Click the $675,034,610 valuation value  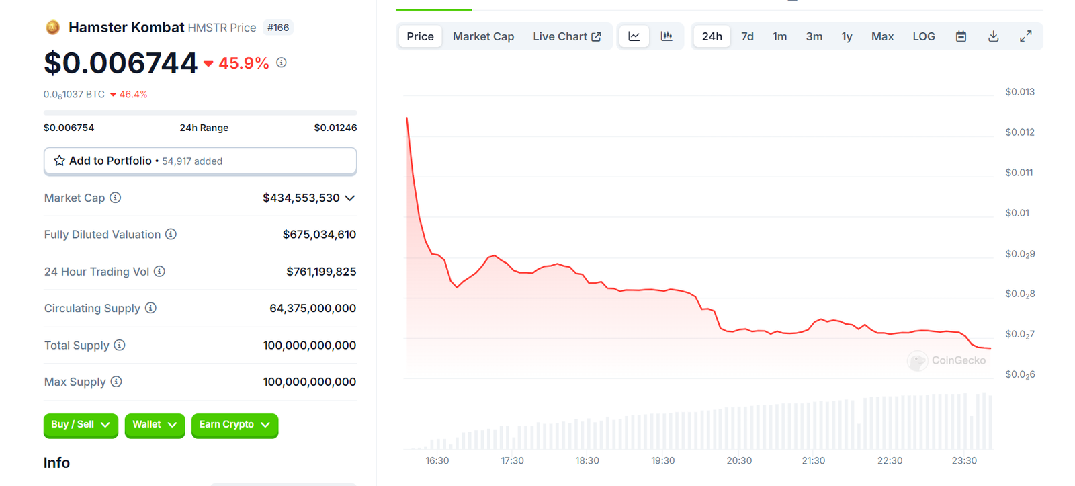coord(319,234)
